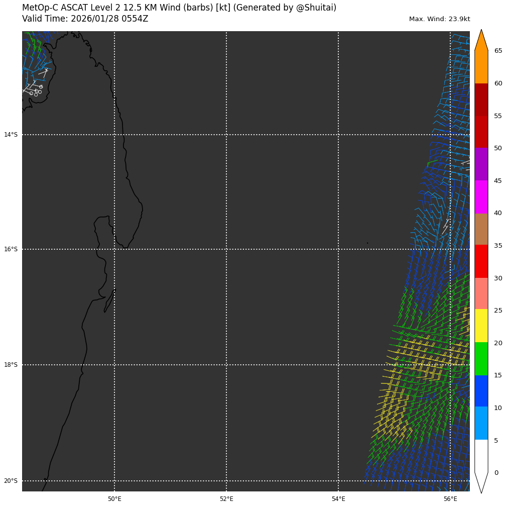Screen dimensions: 506x506
Task: Click the 50°E longitude axis label
Action: tap(114, 498)
